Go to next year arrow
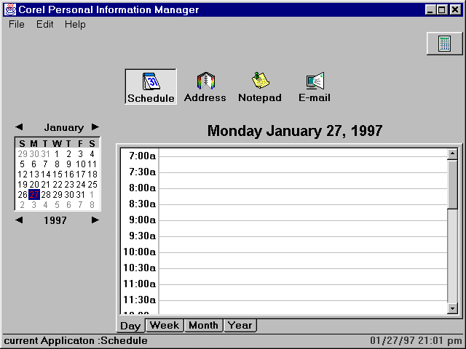Viewport: 466px width, 349px height. (95, 220)
